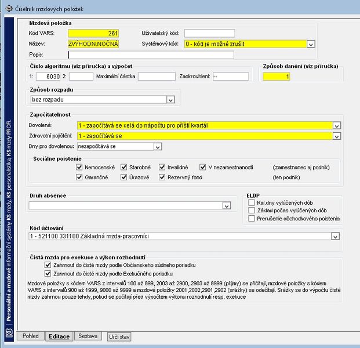This screenshot has height=348, width=360.
Task: Toggle Zahrnout podle Exekučného poriadku
Action: click(48, 273)
